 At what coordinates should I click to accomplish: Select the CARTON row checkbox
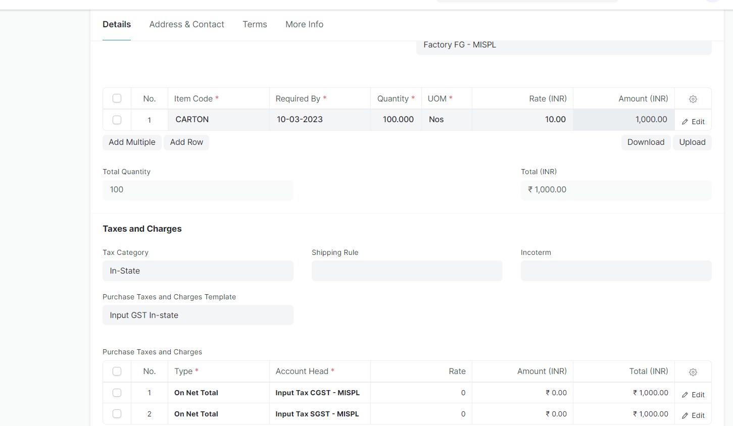(x=117, y=120)
